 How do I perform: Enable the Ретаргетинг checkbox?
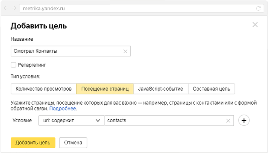click(13, 64)
